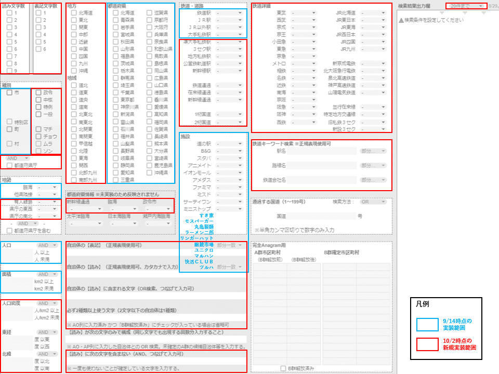Enable 表記文字数 option 2
The width and height of the screenshot is (499, 374).
[38, 20]
